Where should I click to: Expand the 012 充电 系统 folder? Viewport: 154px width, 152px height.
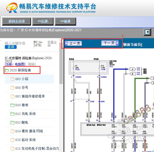[29, 114]
